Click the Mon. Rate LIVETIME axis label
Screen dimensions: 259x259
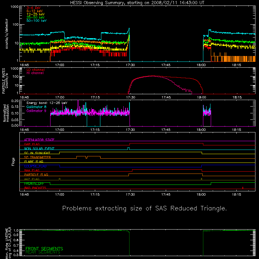[x=8, y=243]
